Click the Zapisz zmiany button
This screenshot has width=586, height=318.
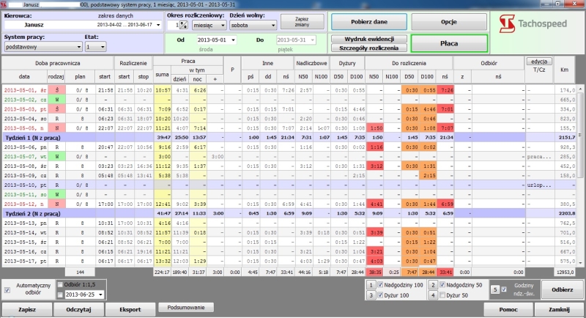pos(302,22)
